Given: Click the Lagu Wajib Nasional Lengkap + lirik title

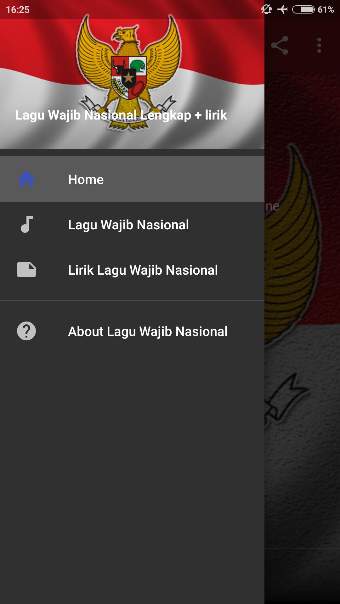Looking at the screenshot, I should (x=121, y=115).
